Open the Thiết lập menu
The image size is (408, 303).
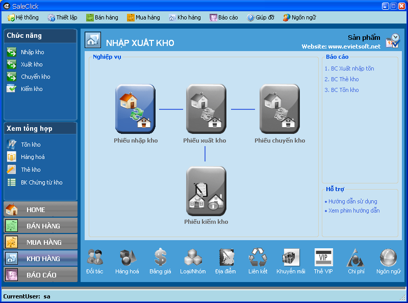[62, 17]
